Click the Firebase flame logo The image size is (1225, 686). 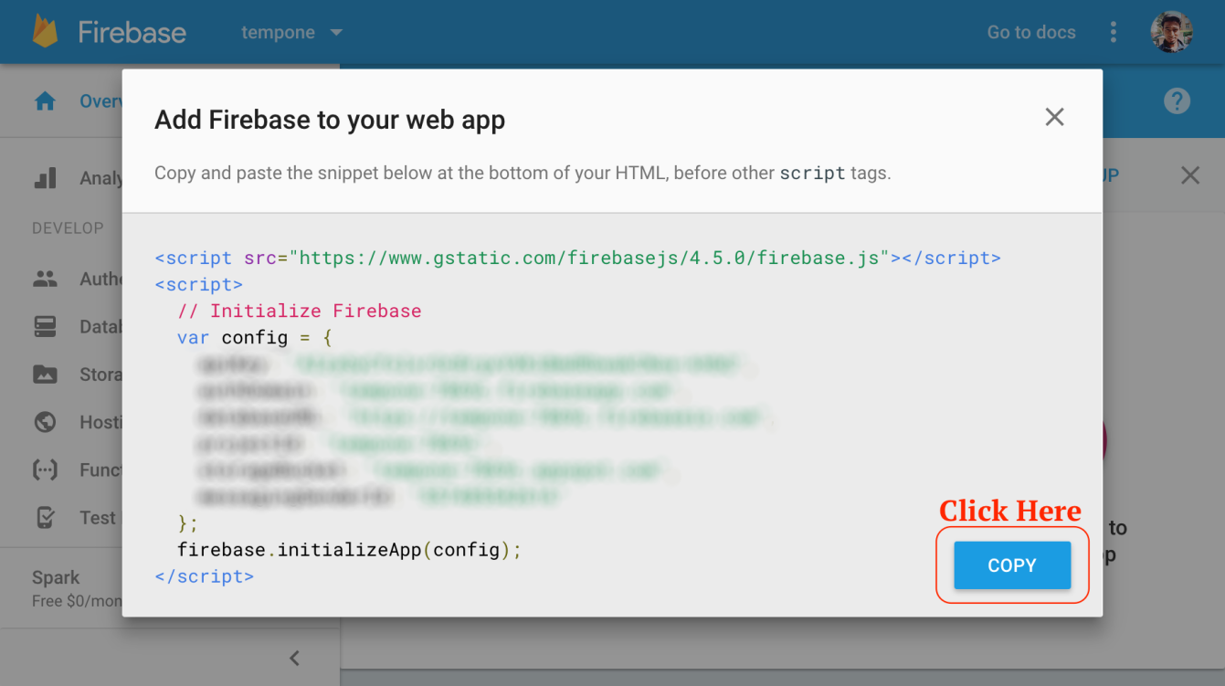pyautogui.click(x=45, y=32)
